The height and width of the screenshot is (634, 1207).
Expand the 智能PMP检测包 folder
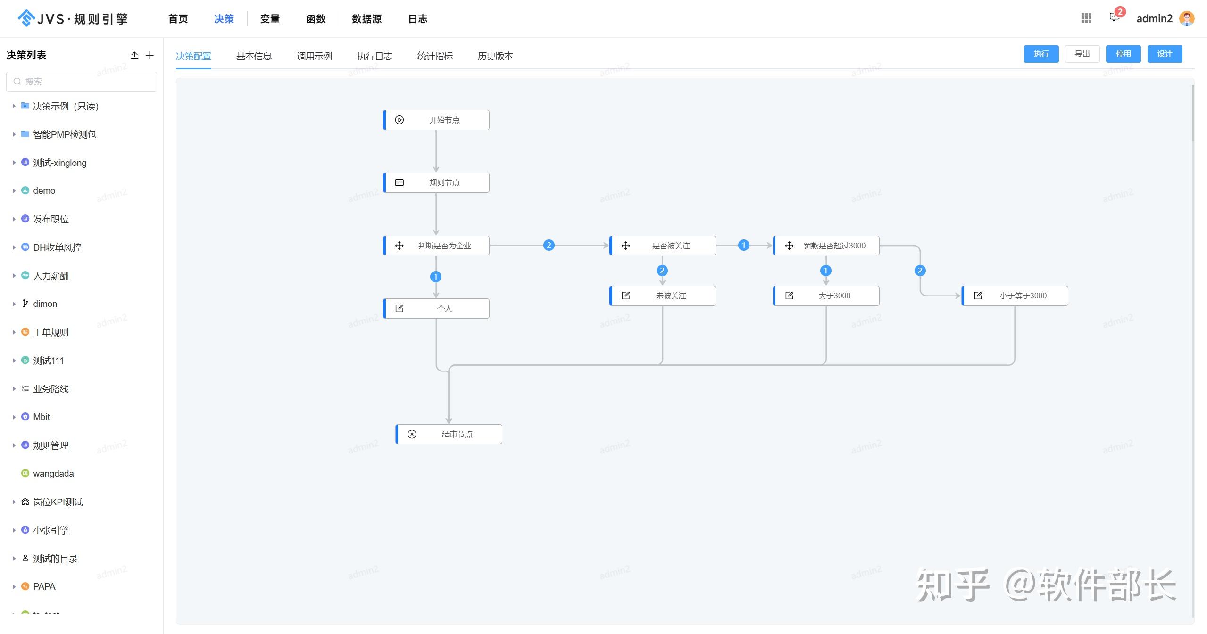click(x=14, y=134)
